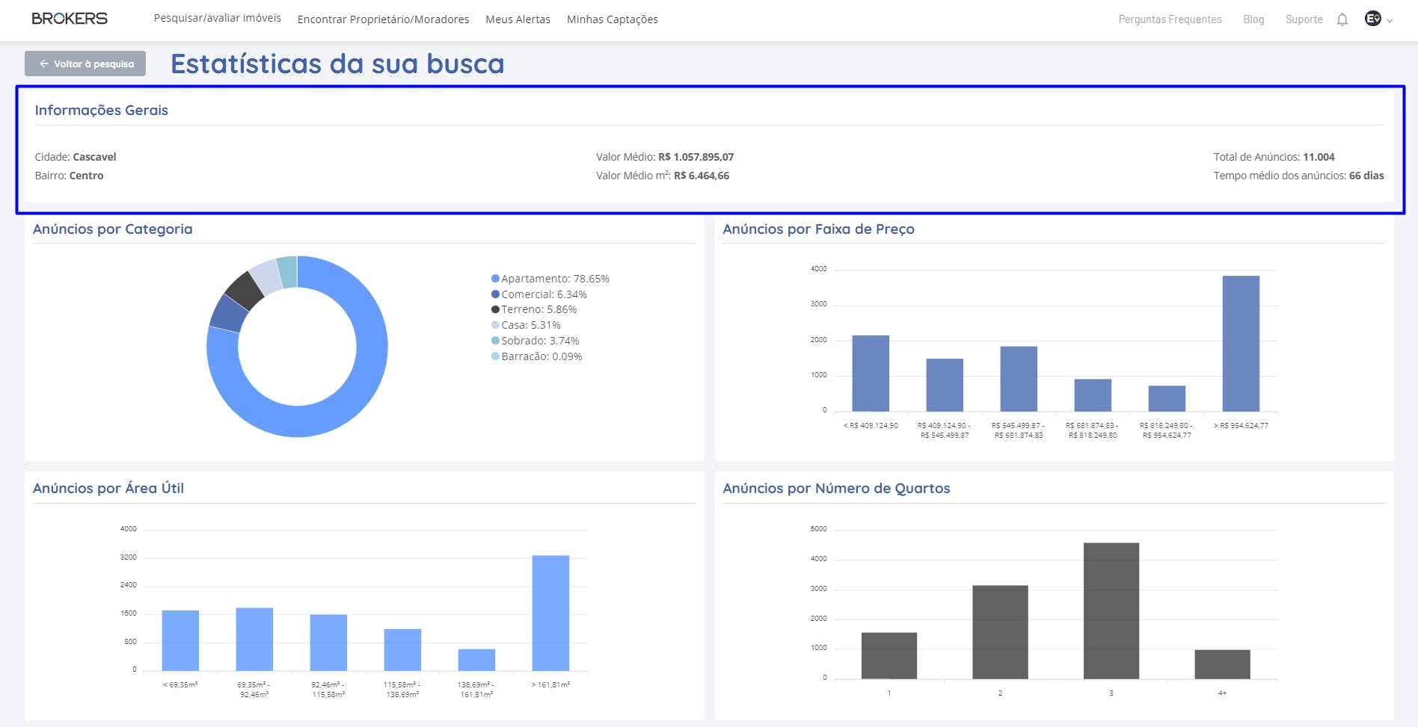1418x727 pixels.
Task: Open Encontrar Proprietário/Moradores menu
Action: (383, 19)
